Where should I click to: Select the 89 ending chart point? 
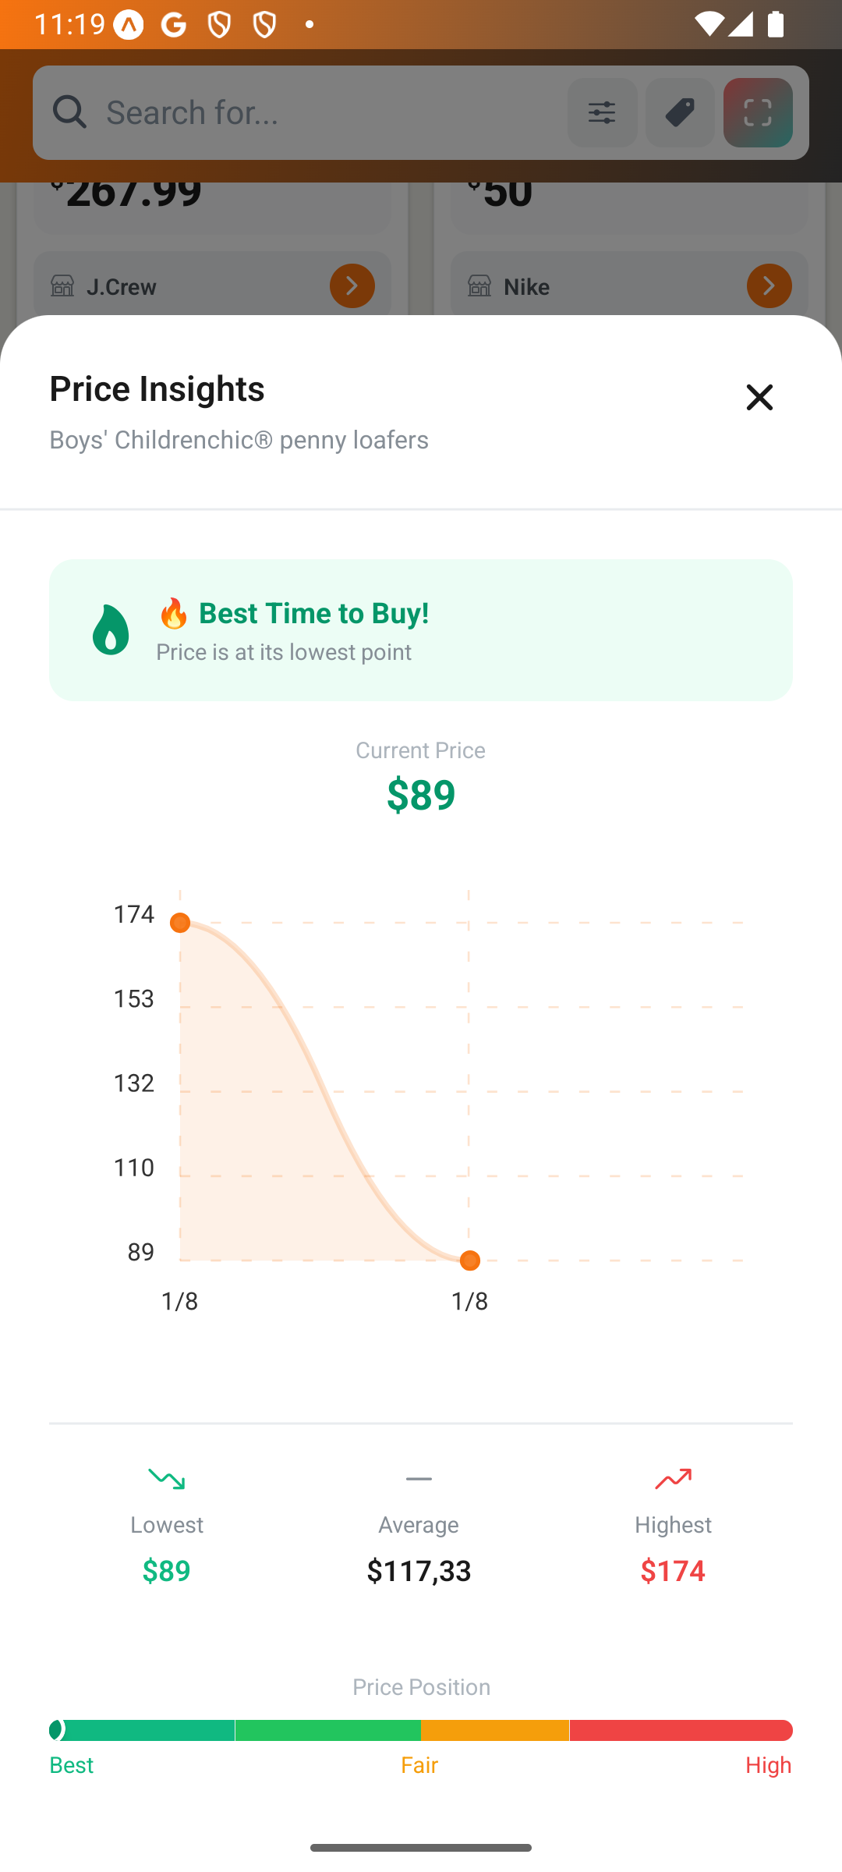[470, 1260]
